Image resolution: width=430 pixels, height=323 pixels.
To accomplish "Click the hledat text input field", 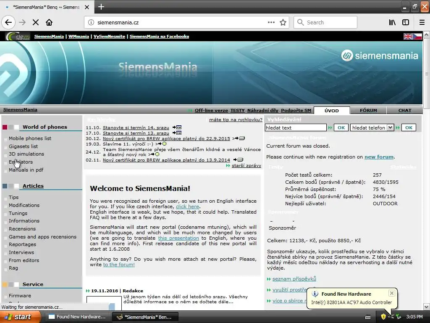I will [296, 127].
